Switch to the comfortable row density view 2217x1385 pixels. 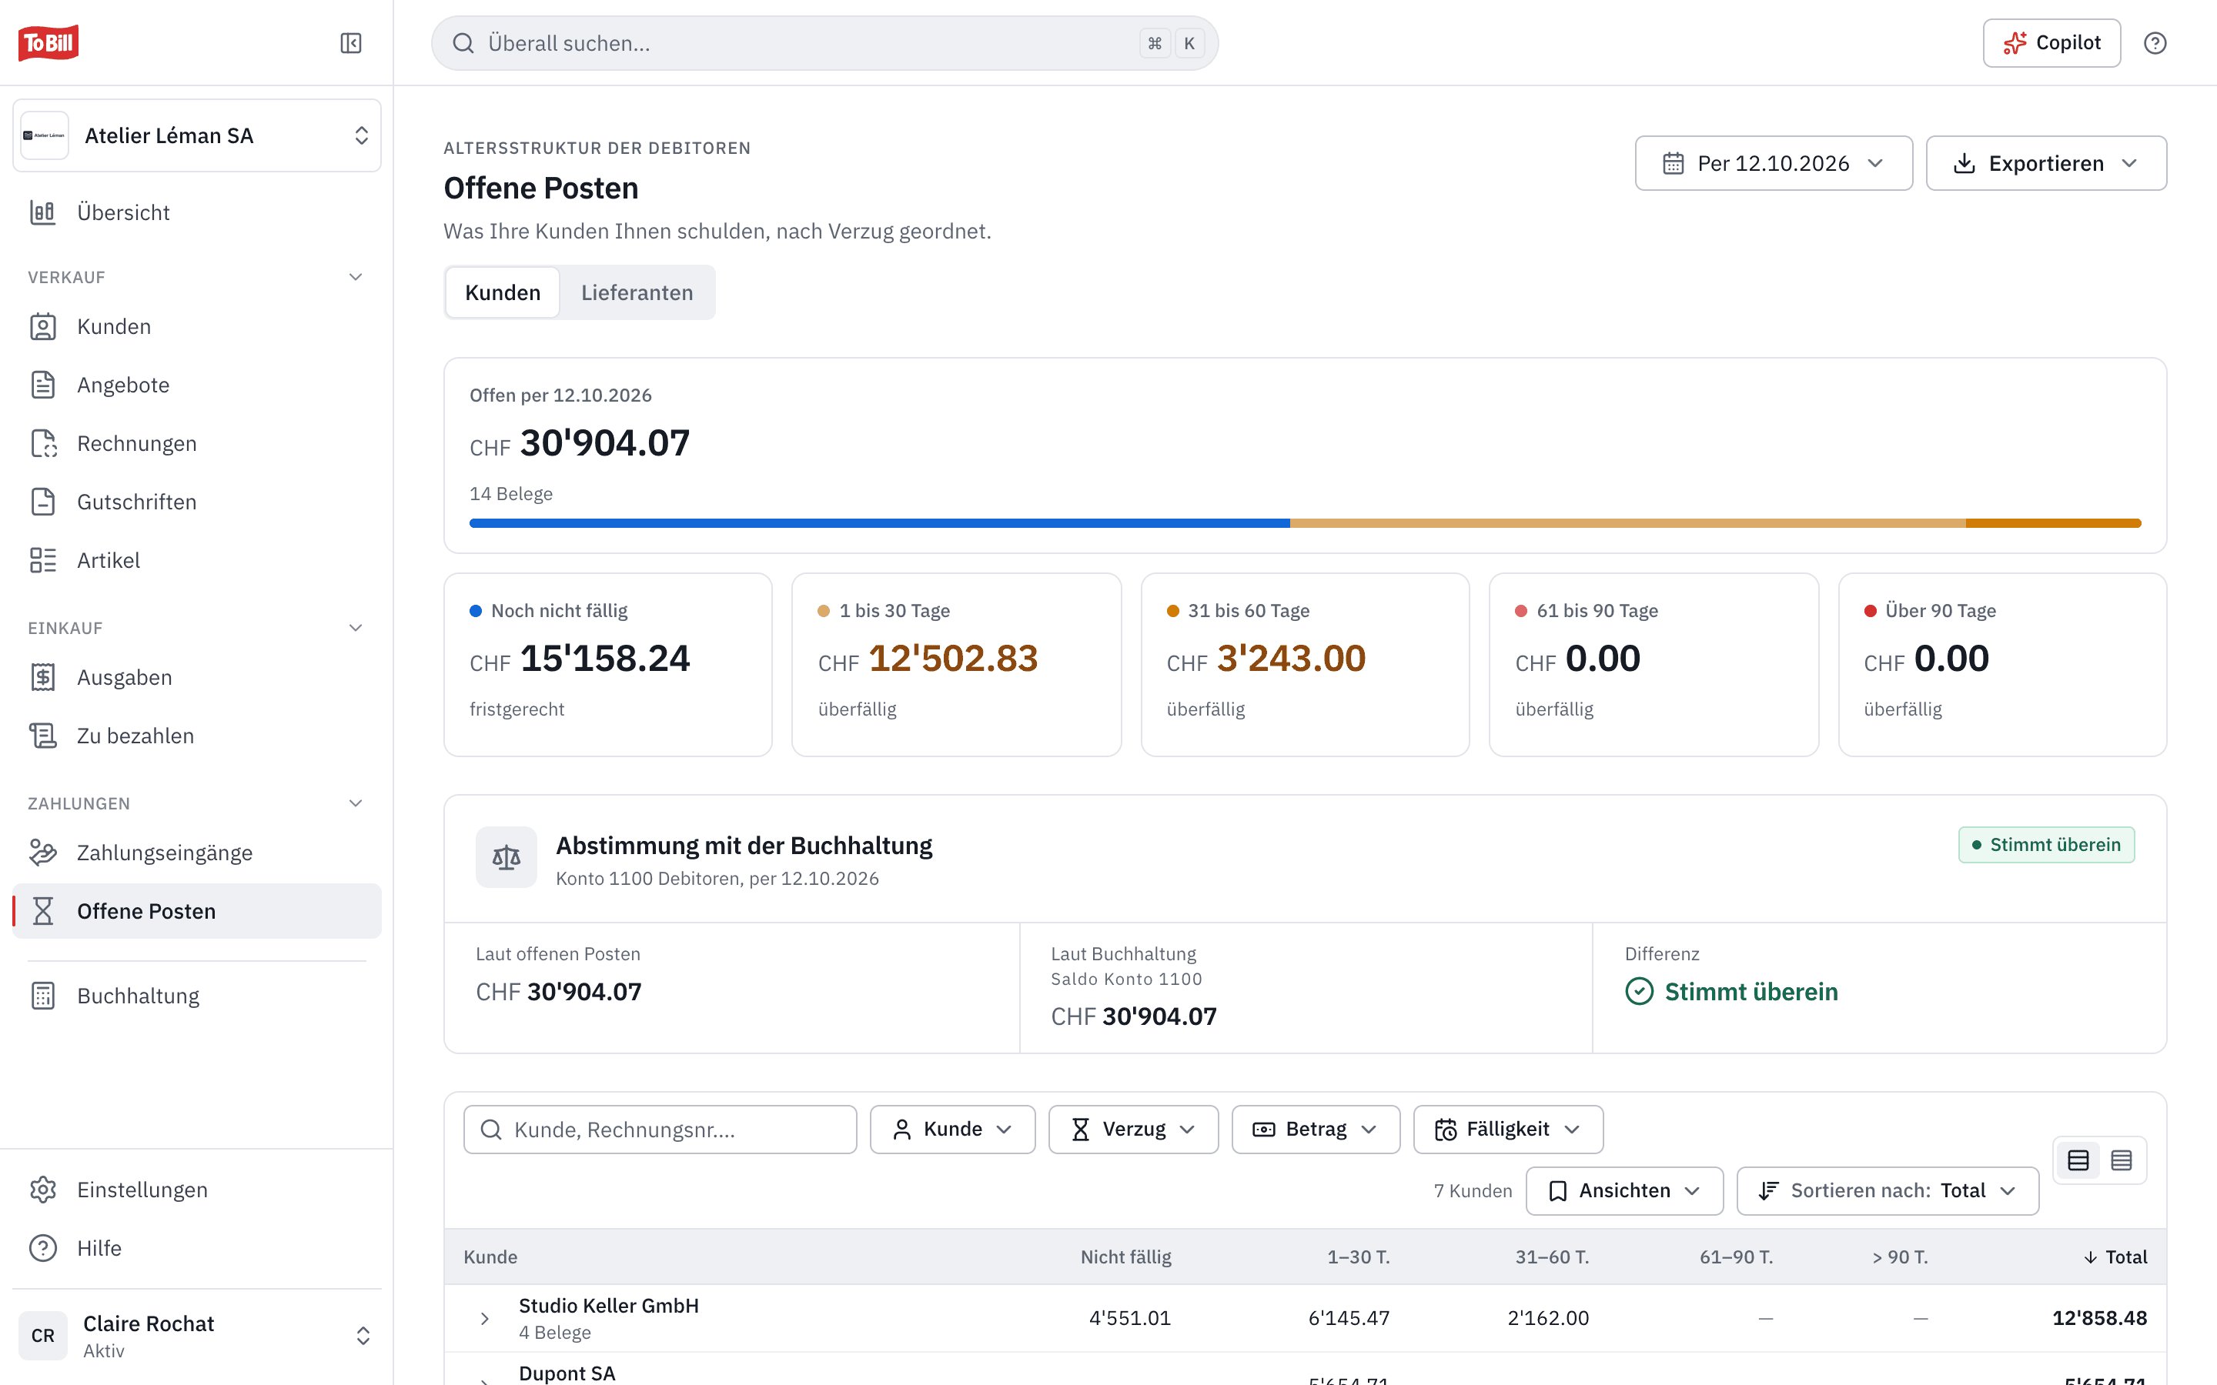coord(2078,1160)
